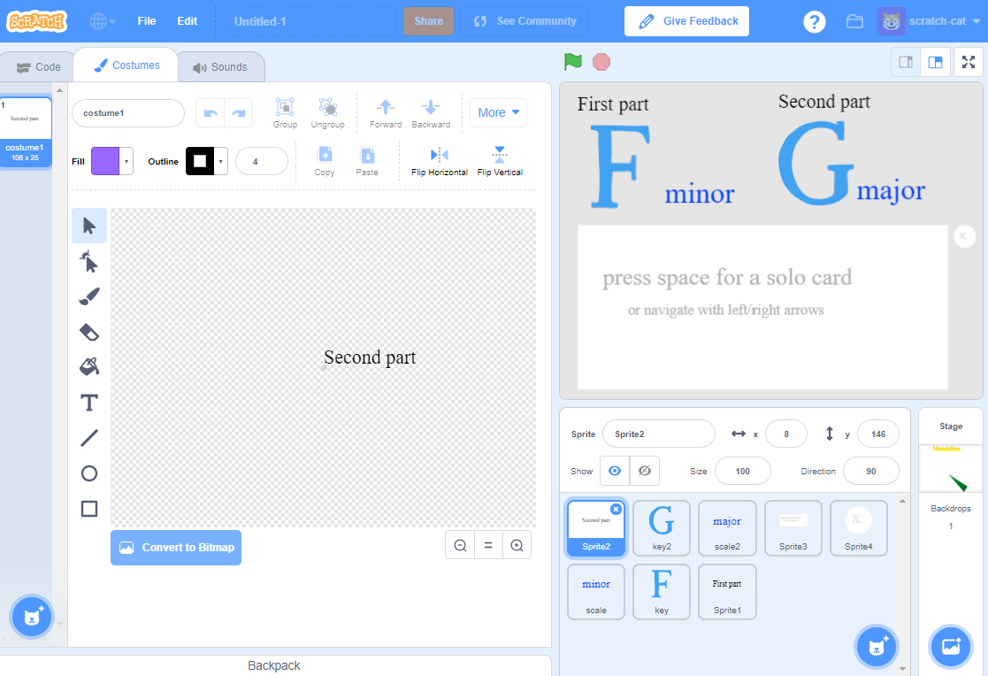
Task: Show Sprite2 with the eye toggle
Action: point(614,471)
